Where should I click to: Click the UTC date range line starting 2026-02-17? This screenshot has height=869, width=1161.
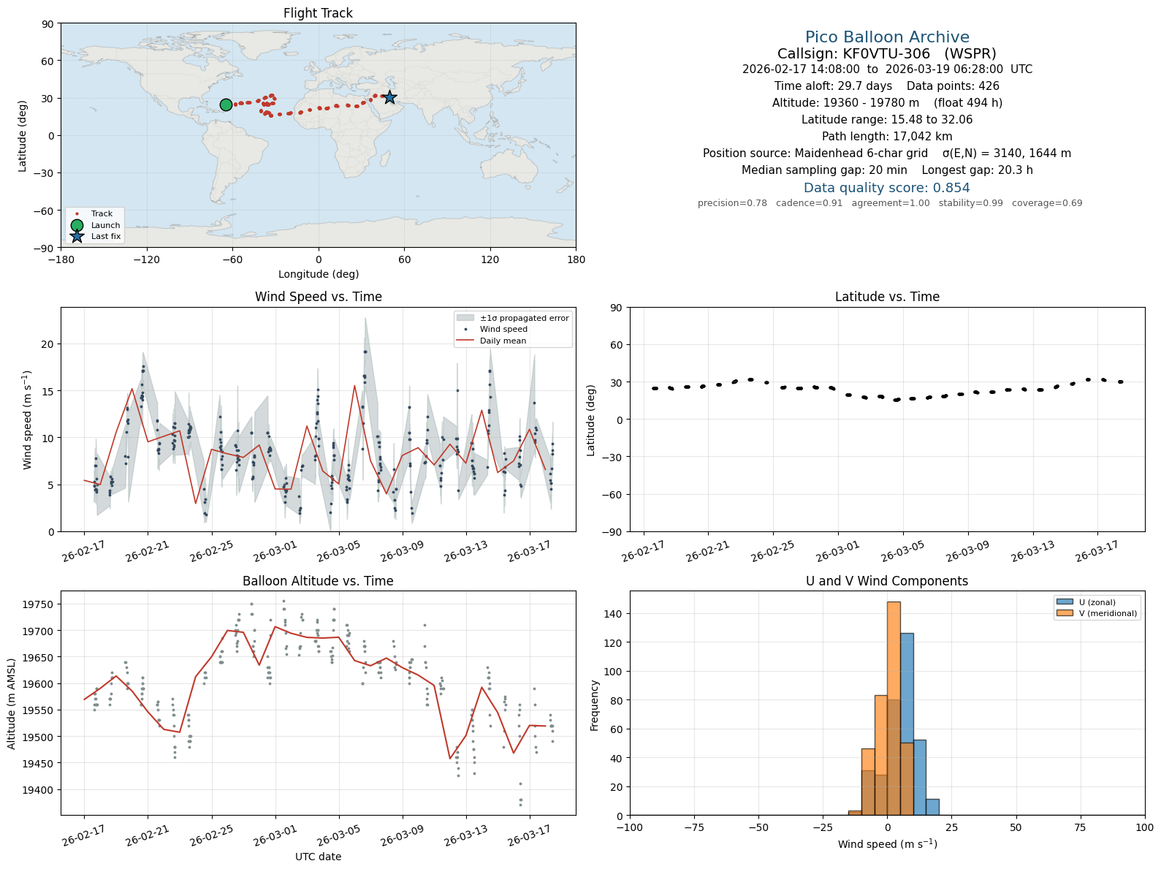click(x=887, y=69)
